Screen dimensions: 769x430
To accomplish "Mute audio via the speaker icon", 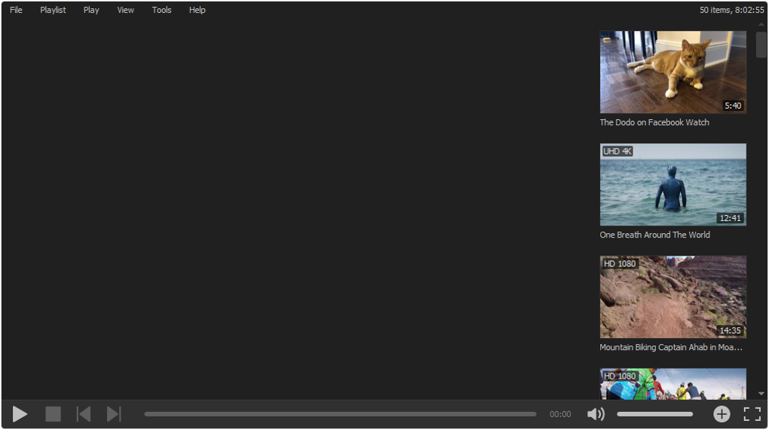I will (596, 414).
